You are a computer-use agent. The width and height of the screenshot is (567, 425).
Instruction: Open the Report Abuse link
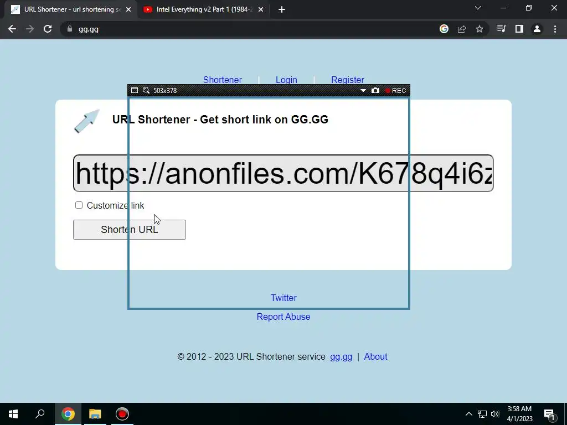pos(283,317)
